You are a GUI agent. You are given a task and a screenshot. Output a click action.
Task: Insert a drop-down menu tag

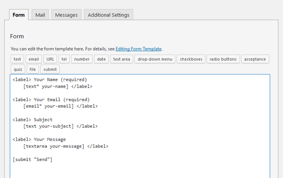tap(155, 59)
